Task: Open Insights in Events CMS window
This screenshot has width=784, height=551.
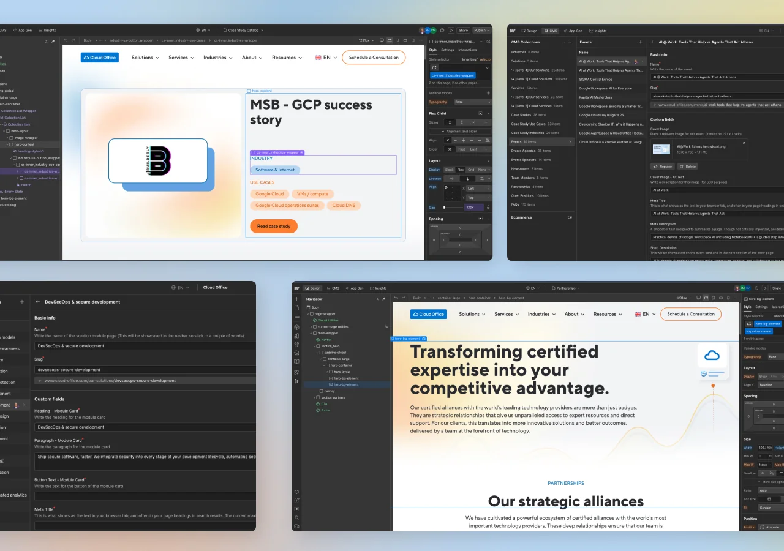Action: pos(598,31)
